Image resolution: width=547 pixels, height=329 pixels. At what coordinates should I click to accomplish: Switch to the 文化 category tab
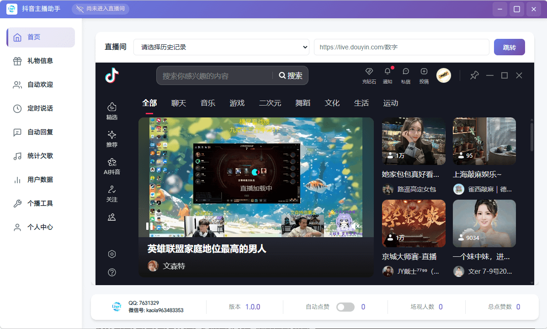tap(332, 103)
